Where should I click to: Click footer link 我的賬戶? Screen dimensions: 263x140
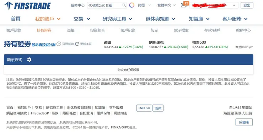[24, 107]
